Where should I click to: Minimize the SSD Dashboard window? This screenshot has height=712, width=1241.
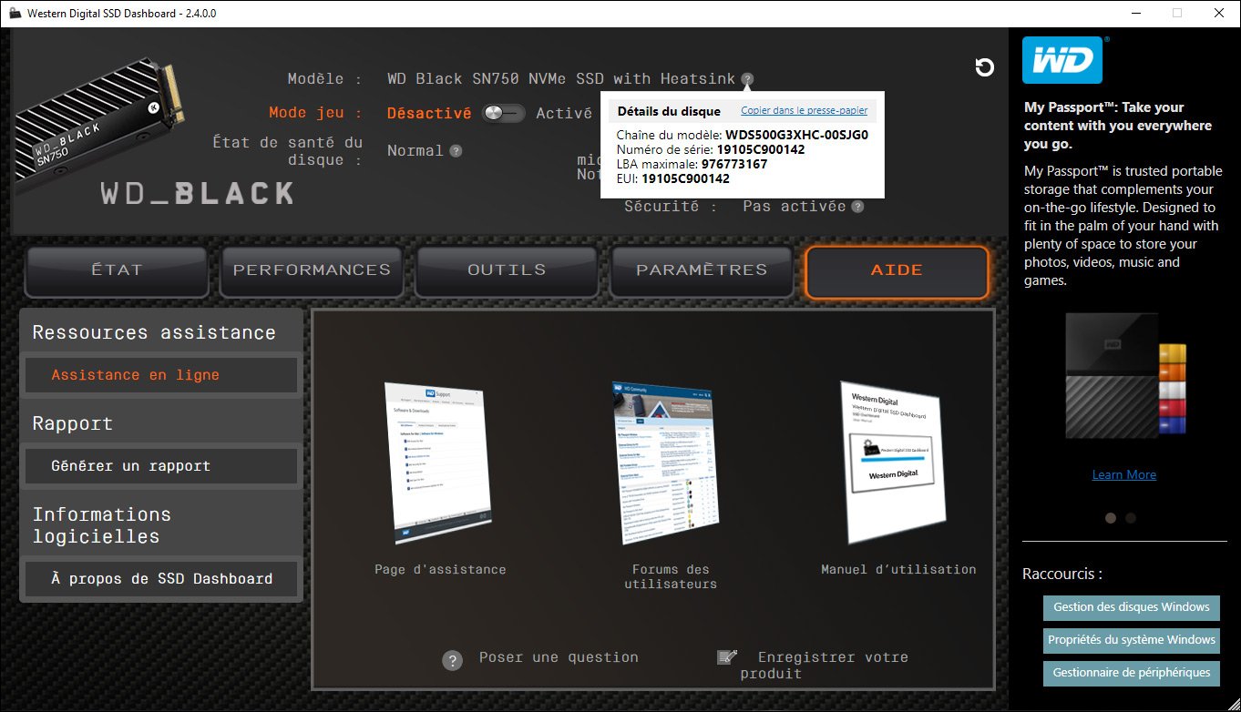coord(1135,13)
